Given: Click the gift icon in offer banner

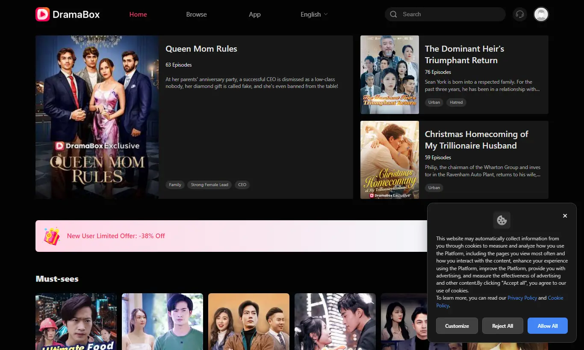Looking at the screenshot, I should pos(52,236).
